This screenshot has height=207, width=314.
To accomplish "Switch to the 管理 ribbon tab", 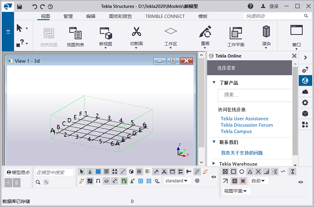I will point(68,17).
